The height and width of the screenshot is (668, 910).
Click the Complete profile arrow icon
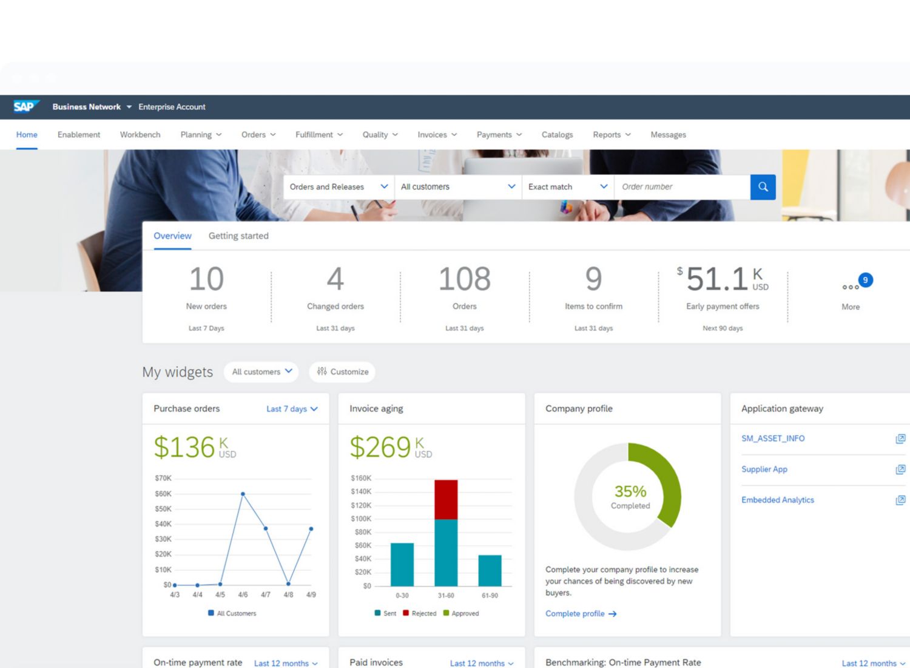click(x=613, y=614)
